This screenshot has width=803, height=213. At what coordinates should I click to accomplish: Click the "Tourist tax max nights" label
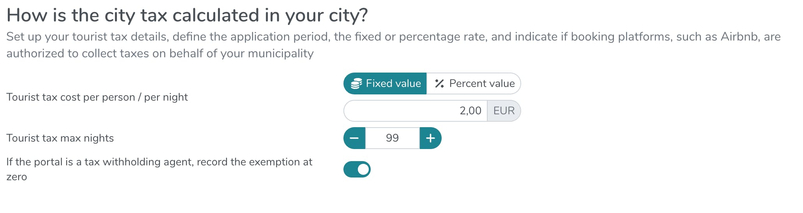[60, 138]
